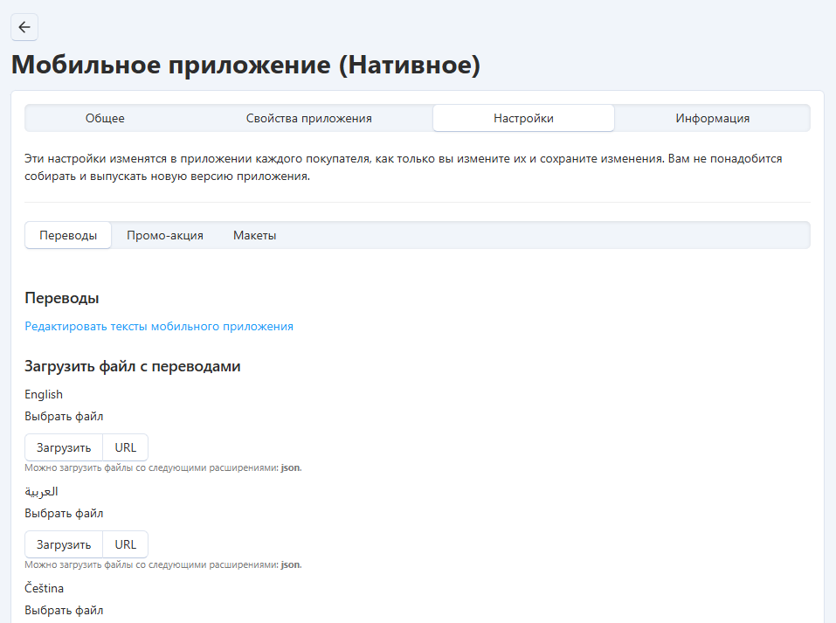Click the Čeština language label
The width and height of the screenshot is (836, 623).
[44, 588]
